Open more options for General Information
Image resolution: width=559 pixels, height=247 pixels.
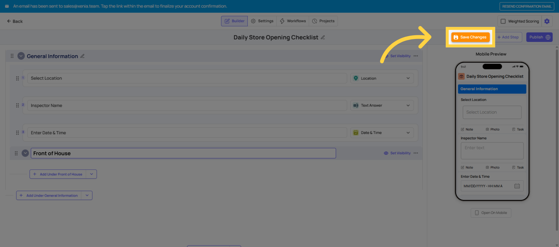[x=416, y=56]
